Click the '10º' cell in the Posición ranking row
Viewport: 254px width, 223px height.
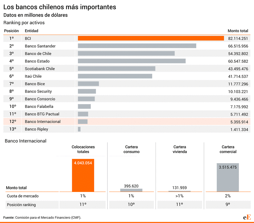pyautogui.click(x=131, y=204)
